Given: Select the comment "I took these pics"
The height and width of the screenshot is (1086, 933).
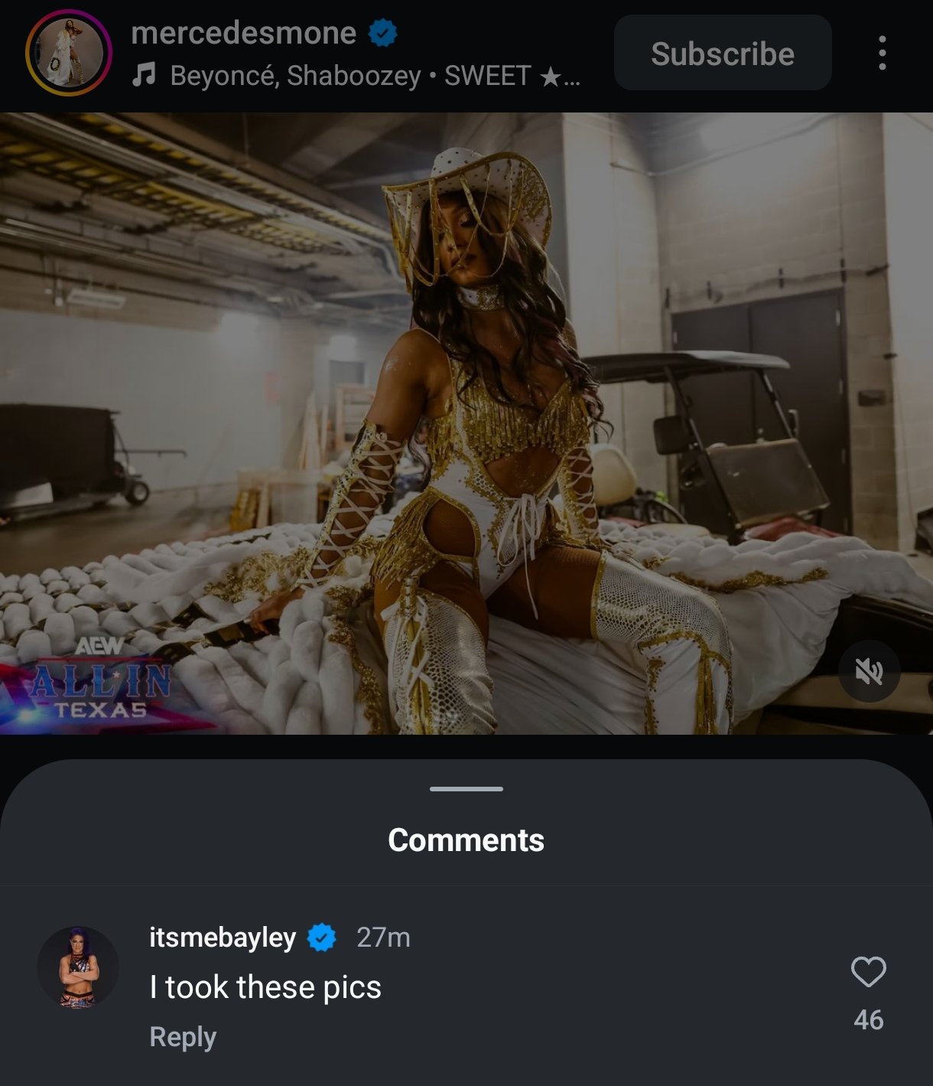Looking at the screenshot, I should click(x=265, y=987).
